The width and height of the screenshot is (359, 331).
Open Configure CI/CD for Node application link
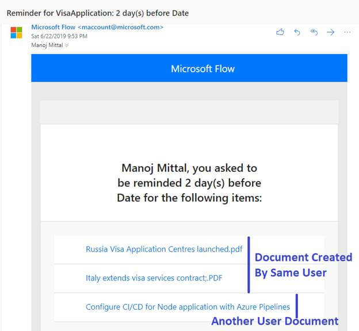[x=188, y=307]
